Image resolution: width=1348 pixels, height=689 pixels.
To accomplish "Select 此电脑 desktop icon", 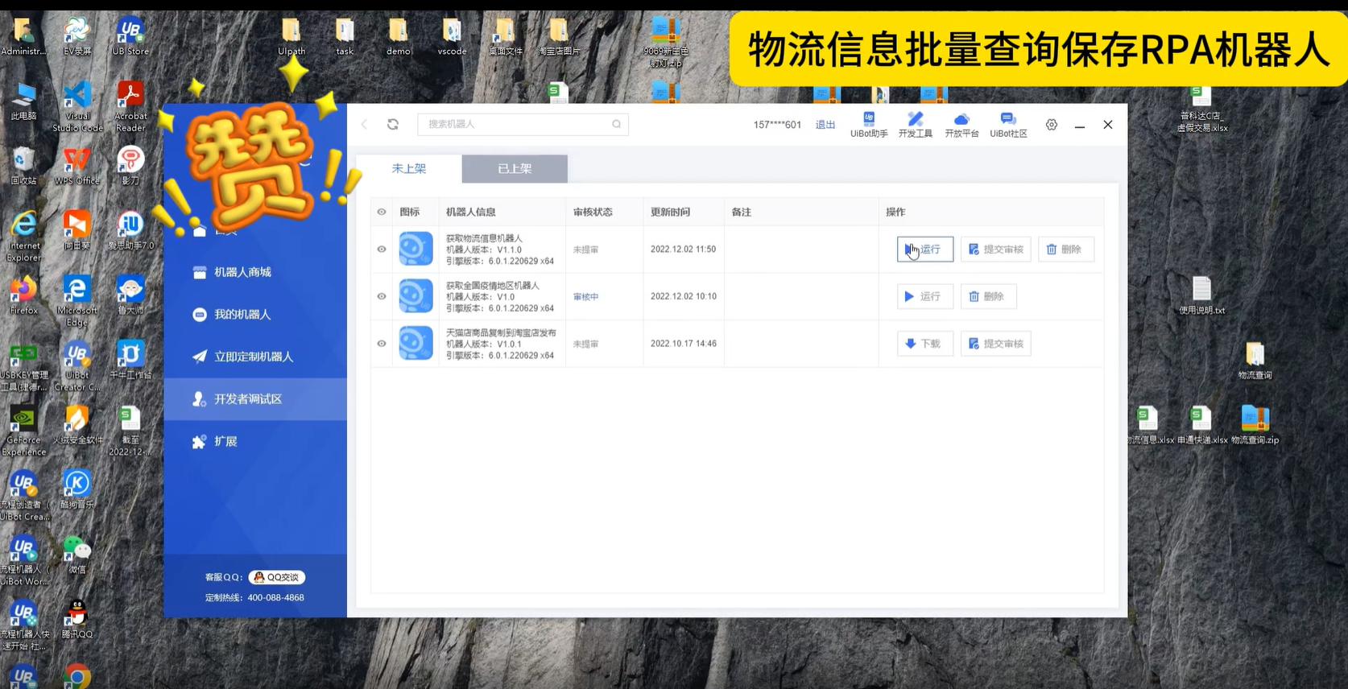I will tap(23, 101).
